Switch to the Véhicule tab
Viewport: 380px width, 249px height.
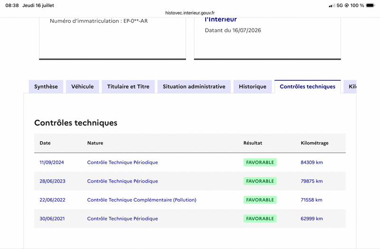pyautogui.click(x=82, y=87)
